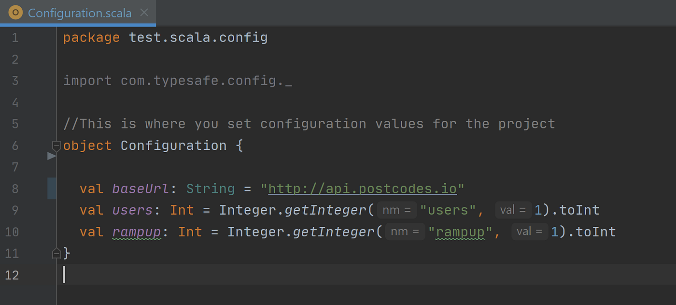The width and height of the screenshot is (676, 305).
Task: Click the 'nm =' hint beside "rampup"
Action: 405,231
